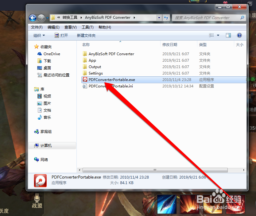Open the 帮助(H) menu

tap(105, 27)
